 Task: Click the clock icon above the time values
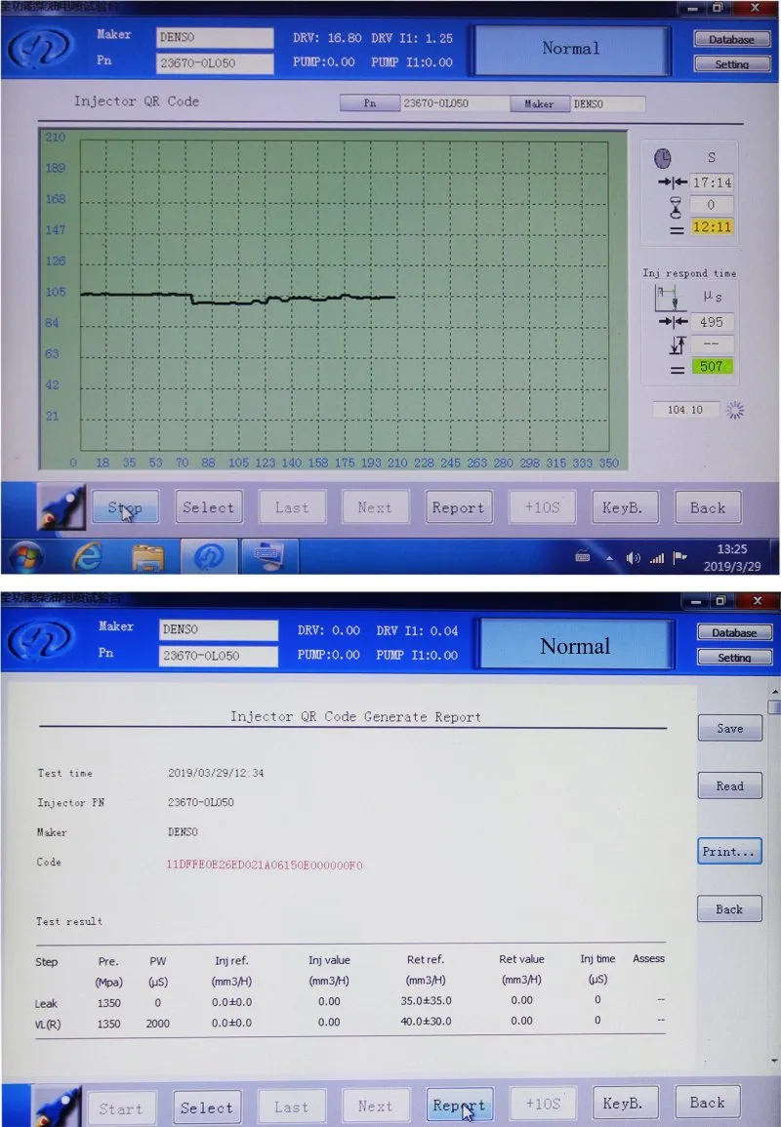click(x=662, y=157)
